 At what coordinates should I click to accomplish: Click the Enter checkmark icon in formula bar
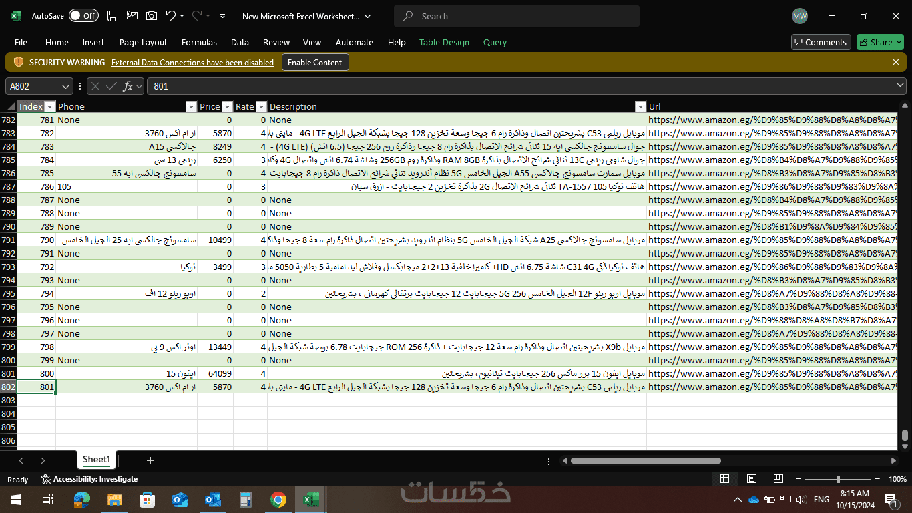pyautogui.click(x=111, y=86)
